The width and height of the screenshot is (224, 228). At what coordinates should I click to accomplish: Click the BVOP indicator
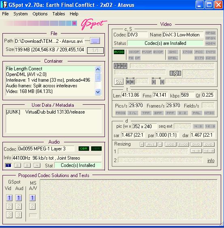[x=158, y=52]
